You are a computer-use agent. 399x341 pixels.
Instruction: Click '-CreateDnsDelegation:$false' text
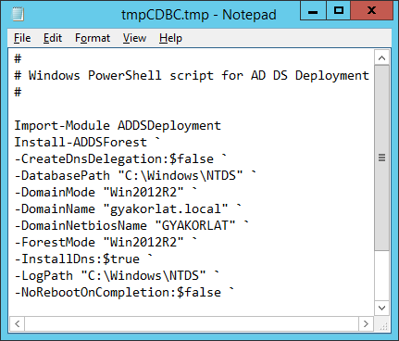[114, 158]
